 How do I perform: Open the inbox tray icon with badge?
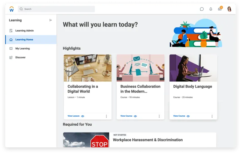[220, 9]
